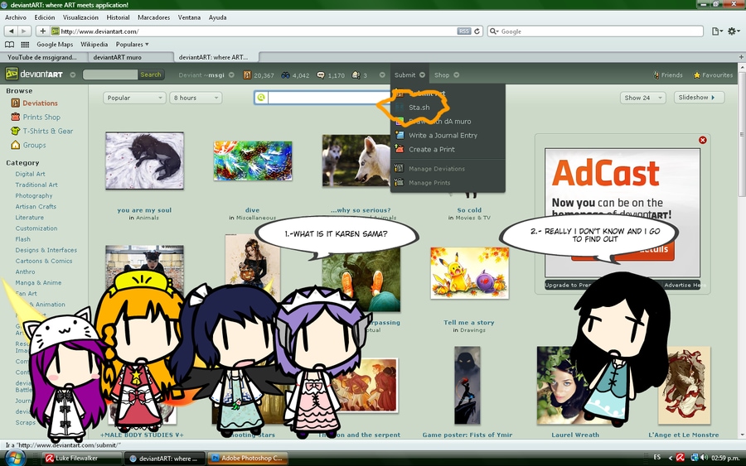Open the Show 24 dropdown
Image resolution: width=746 pixels, height=466 pixels.
[642, 98]
